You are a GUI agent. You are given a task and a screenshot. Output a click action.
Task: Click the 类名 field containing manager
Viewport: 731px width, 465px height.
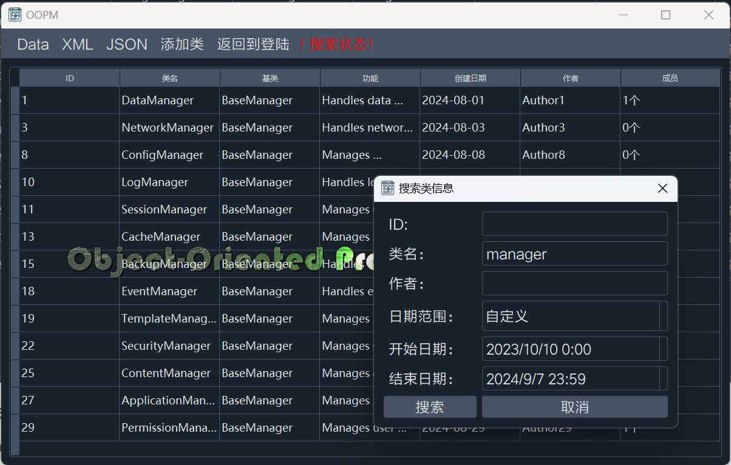[x=574, y=254]
